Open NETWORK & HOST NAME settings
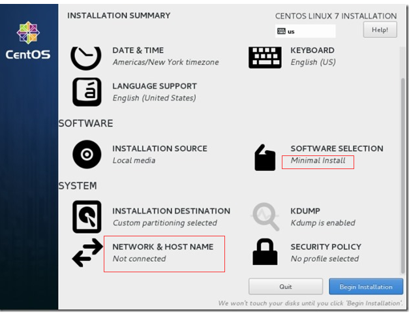 [163, 247]
